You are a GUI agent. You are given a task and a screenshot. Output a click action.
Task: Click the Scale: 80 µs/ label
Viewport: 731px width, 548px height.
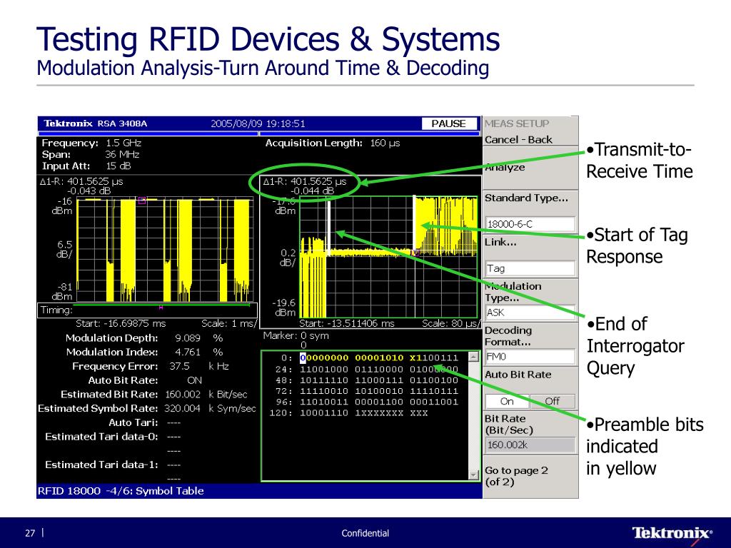pyautogui.click(x=451, y=323)
